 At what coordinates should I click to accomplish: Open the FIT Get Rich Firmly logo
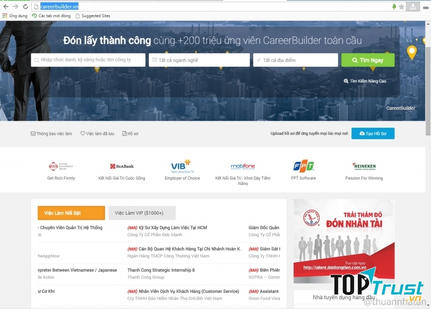click(61, 166)
